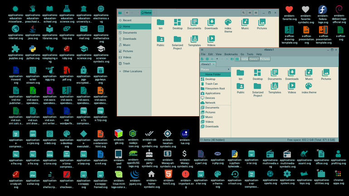Expand the Places side pane dropdown
349x196 pixels.
228,70
